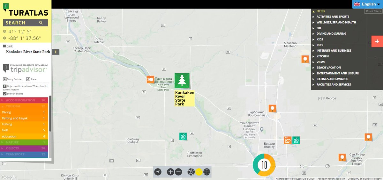Select Golf in the Tourism list
Viewport: 383px width, 180px height.
24,130
